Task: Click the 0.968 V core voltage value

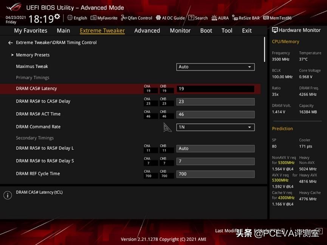Action: 306,77
